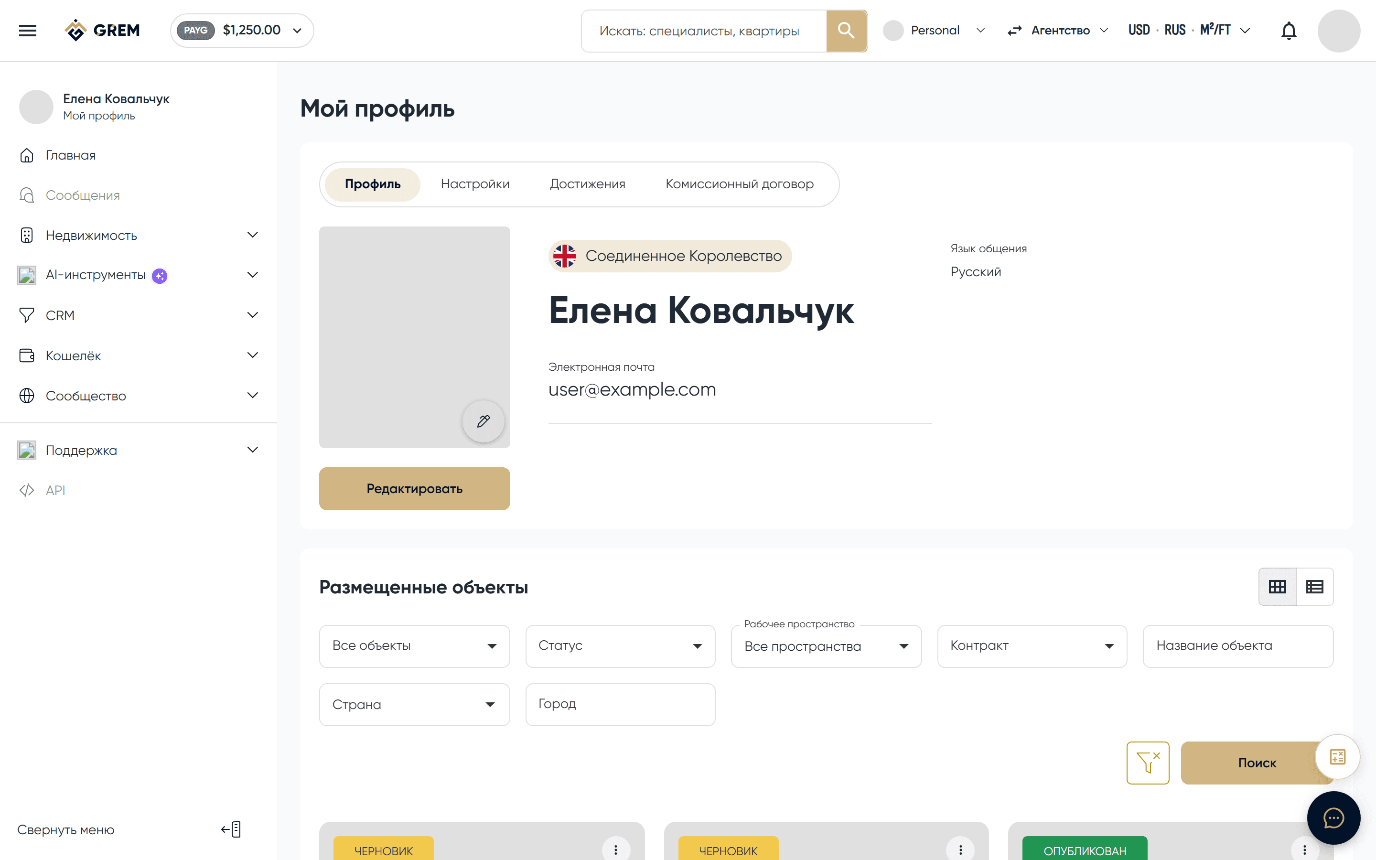The height and width of the screenshot is (860, 1376).
Task: Click the Агентство switch arrows icon
Action: pos(1014,31)
